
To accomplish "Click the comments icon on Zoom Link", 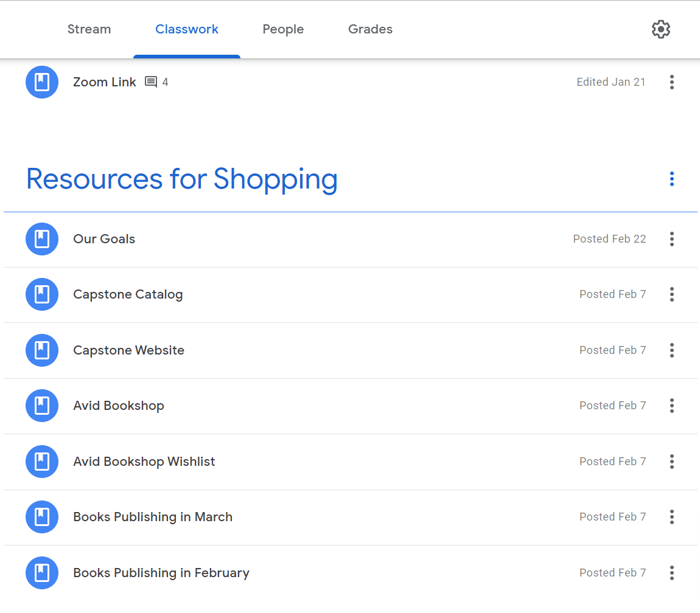I will pos(151,82).
